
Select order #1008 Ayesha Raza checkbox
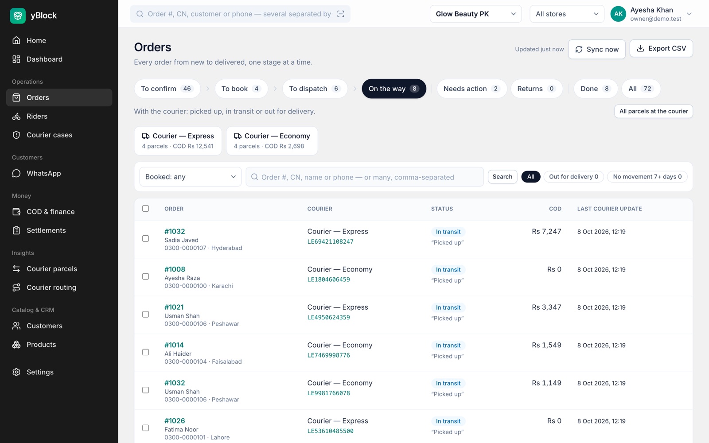click(145, 276)
